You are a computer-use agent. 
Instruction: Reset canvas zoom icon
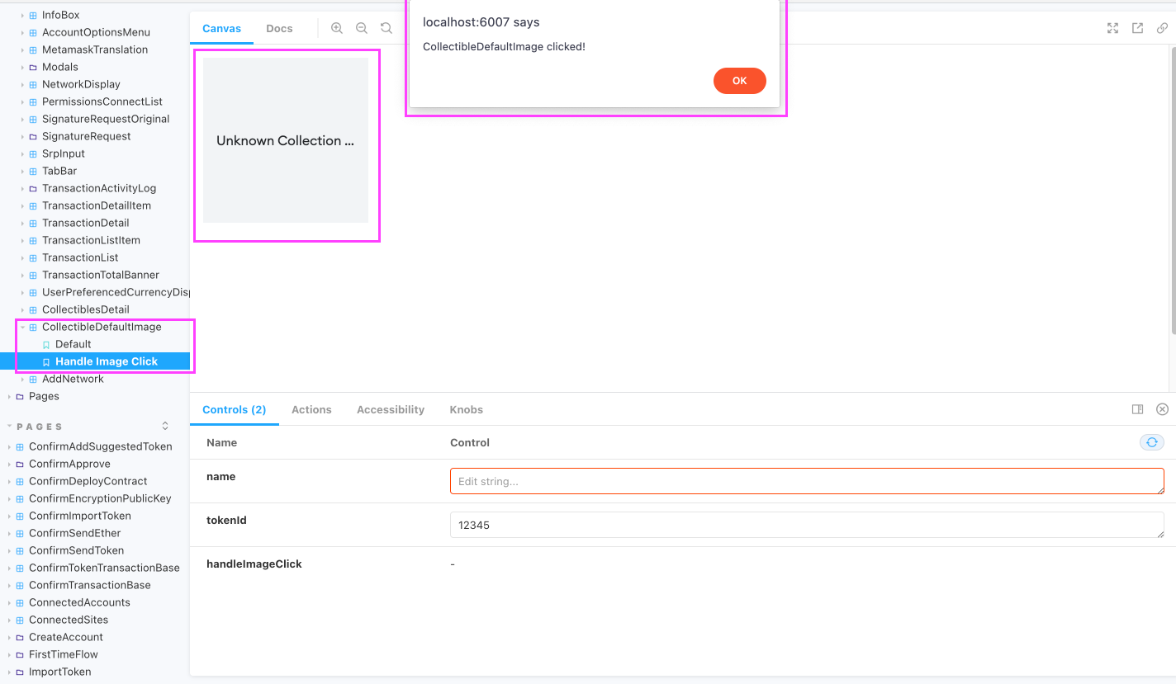[x=386, y=28]
